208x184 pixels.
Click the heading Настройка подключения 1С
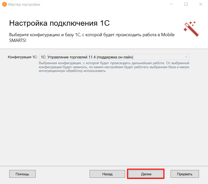point(59,23)
